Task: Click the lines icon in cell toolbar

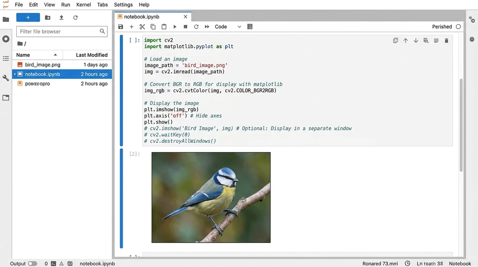Action: pos(436,41)
